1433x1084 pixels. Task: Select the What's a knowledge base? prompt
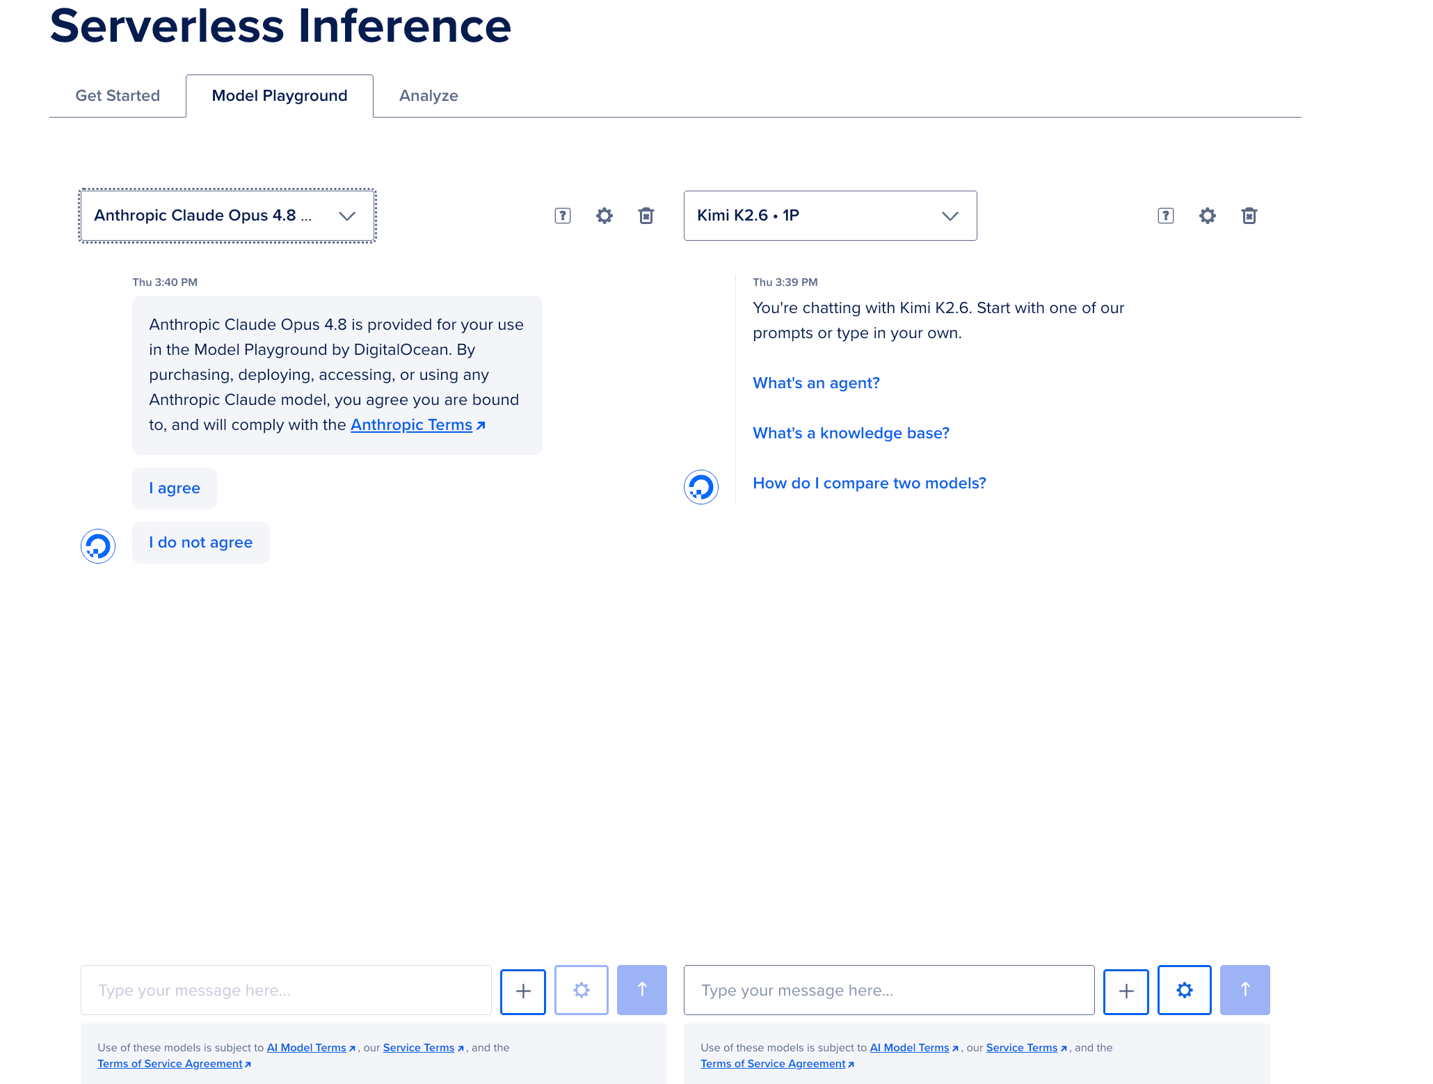(851, 433)
